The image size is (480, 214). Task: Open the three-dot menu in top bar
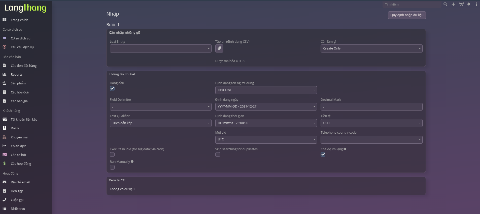[x=476, y=4]
